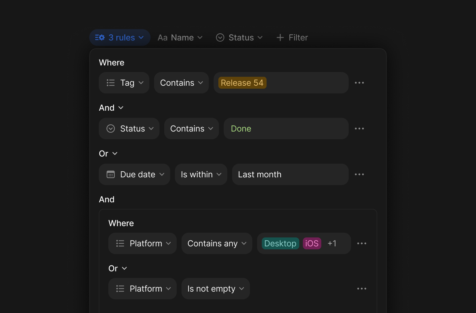The height and width of the screenshot is (313, 476).
Task: Open more options for Status rule
Action: coord(359,129)
